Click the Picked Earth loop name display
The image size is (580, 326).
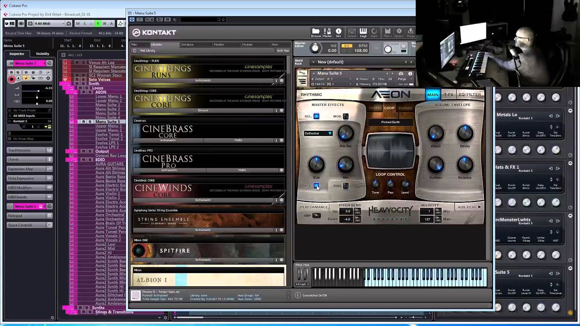pyautogui.click(x=390, y=122)
